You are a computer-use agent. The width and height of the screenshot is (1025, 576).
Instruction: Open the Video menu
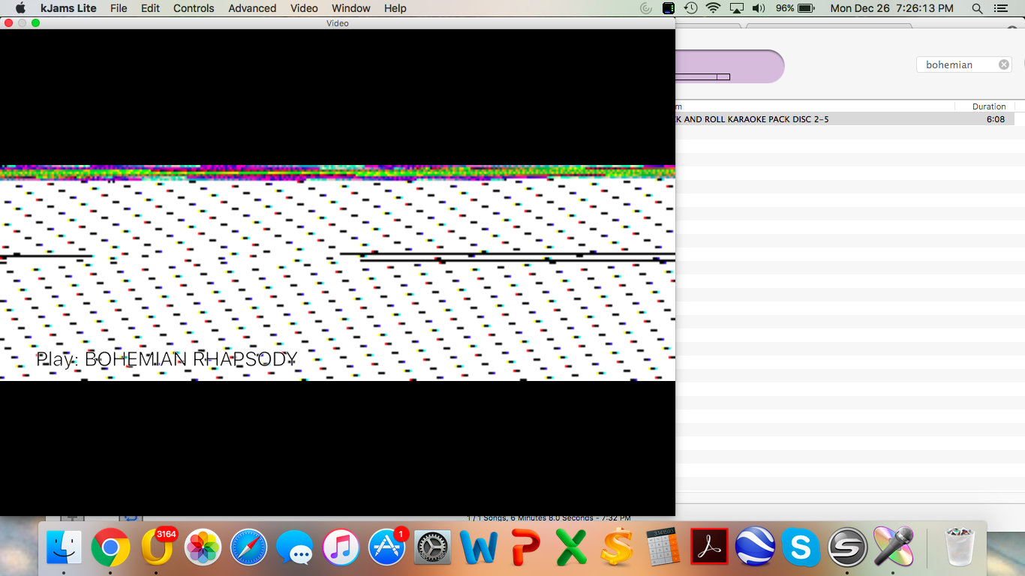click(304, 8)
